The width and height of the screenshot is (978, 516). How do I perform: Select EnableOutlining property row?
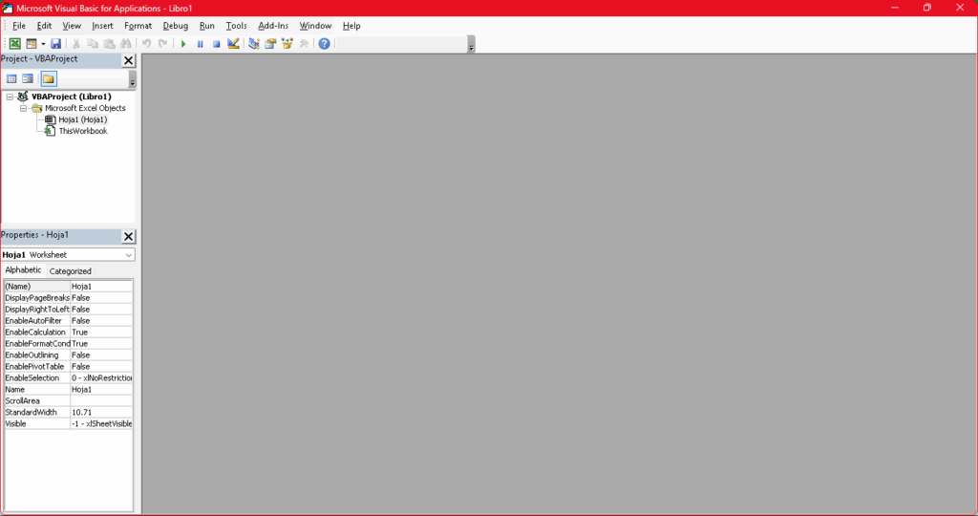pyautogui.click(x=68, y=355)
